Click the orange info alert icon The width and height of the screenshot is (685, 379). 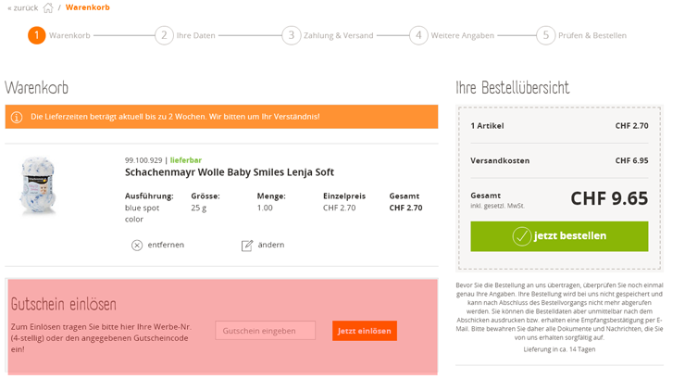pyautogui.click(x=18, y=117)
